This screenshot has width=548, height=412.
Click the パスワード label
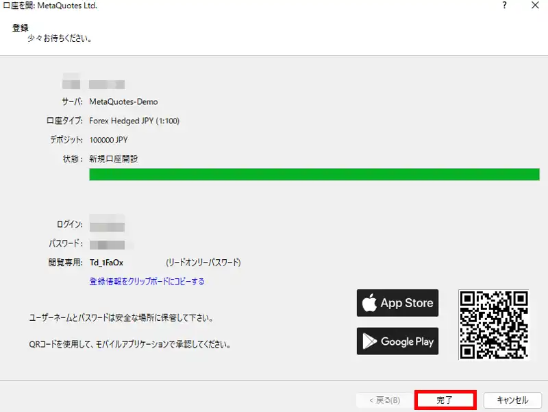tap(66, 243)
